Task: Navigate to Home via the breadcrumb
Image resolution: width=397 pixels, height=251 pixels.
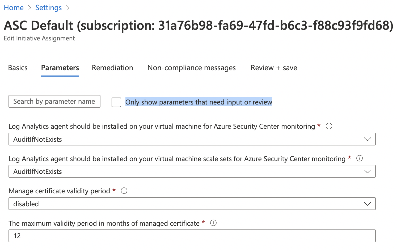Action: coord(14,7)
